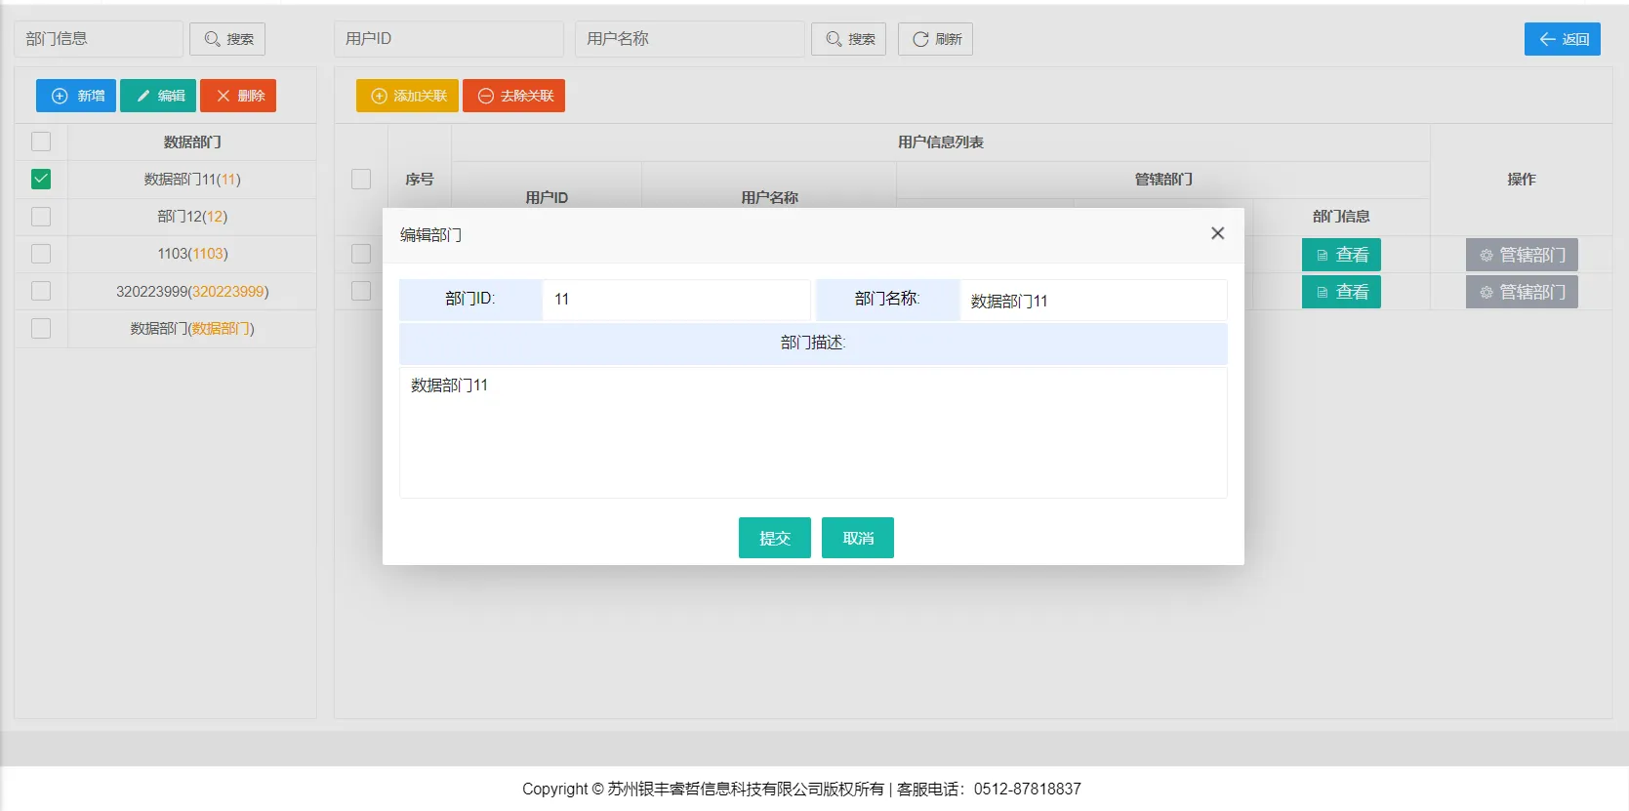Click the 编辑 pencil edit button
The width and height of the screenshot is (1629, 811).
[158, 96]
